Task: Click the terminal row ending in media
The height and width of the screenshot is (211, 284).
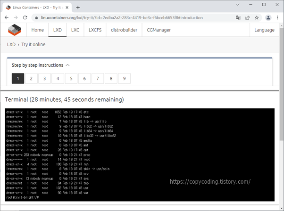Action: [49, 140]
